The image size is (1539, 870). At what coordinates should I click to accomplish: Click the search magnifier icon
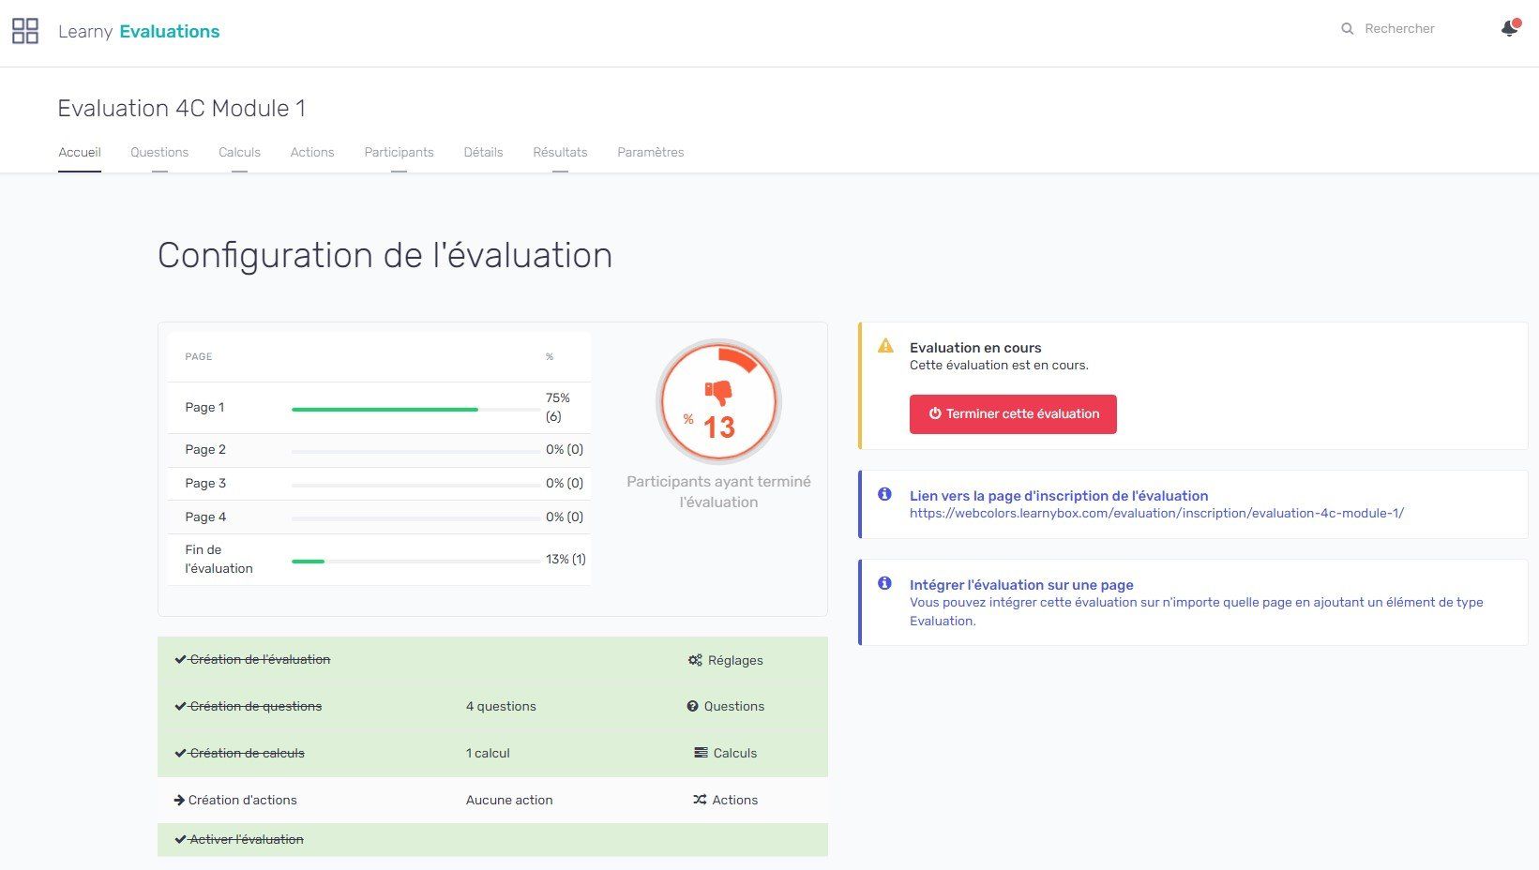point(1347,29)
